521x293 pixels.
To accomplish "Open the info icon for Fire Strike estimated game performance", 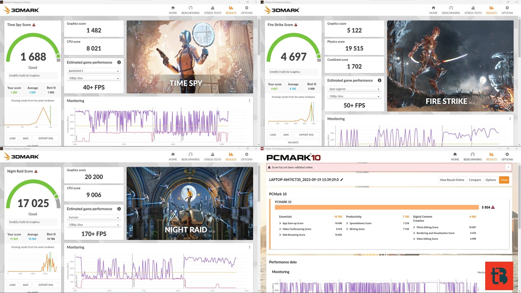I will point(379,81).
